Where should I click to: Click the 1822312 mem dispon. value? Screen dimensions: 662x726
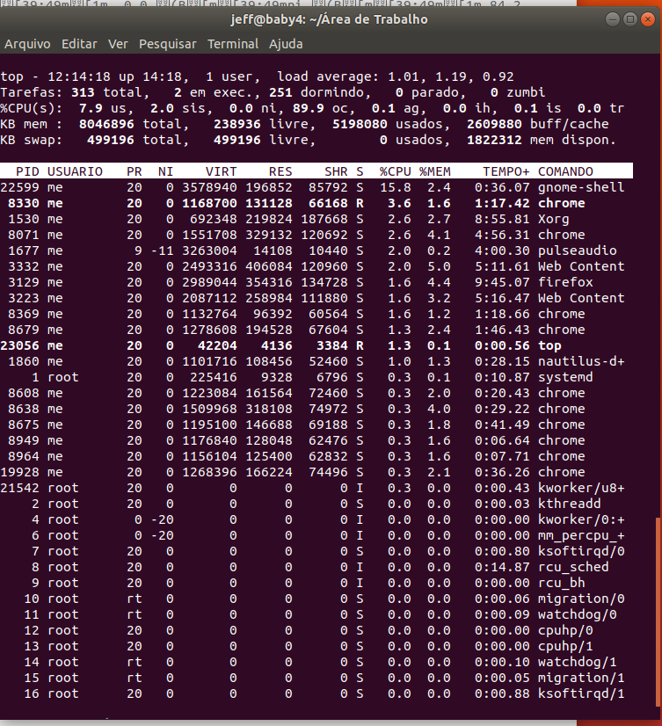pyautogui.click(x=494, y=140)
